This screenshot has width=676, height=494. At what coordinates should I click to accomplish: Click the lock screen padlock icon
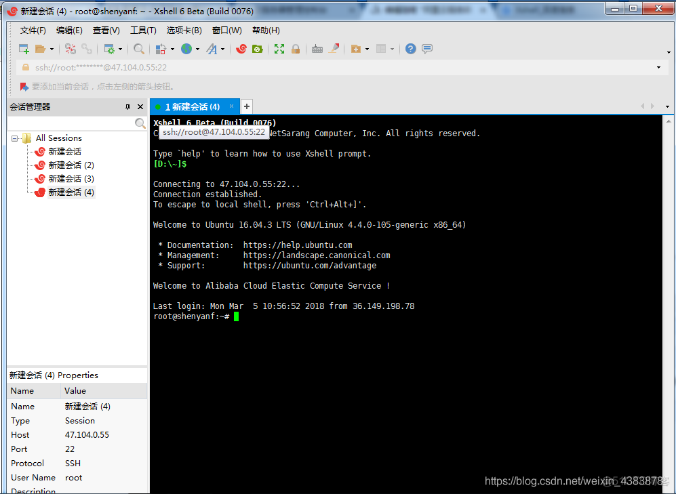pyautogui.click(x=296, y=49)
